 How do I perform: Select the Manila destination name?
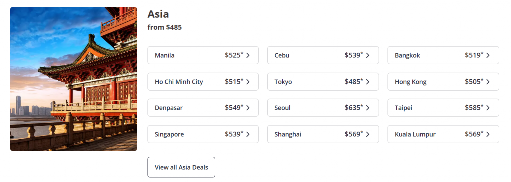pyautogui.click(x=165, y=55)
